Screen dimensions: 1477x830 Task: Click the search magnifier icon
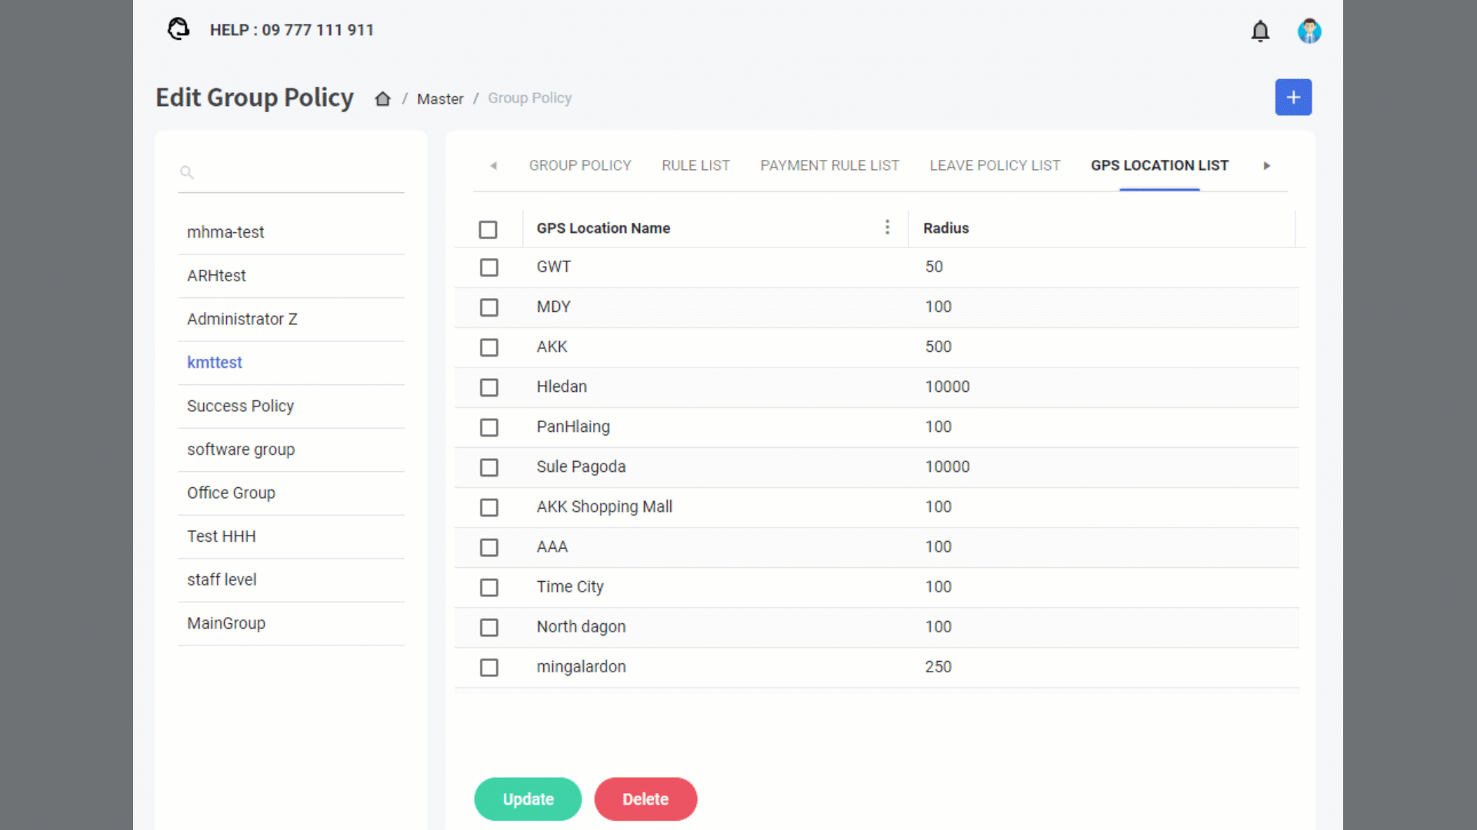(187, 172)
